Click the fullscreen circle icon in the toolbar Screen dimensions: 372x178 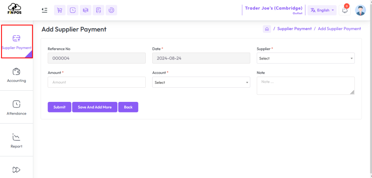[x=111, y=10]
